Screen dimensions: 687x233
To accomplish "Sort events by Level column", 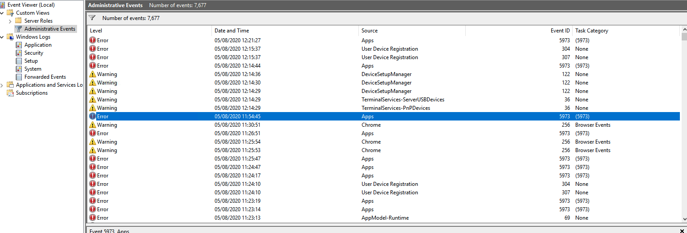I will tap(149, 31).
